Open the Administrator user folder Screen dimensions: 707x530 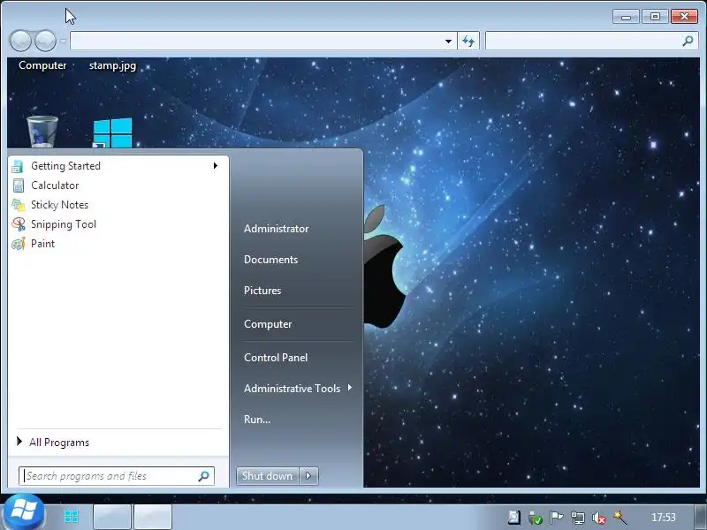click(276, 229)
